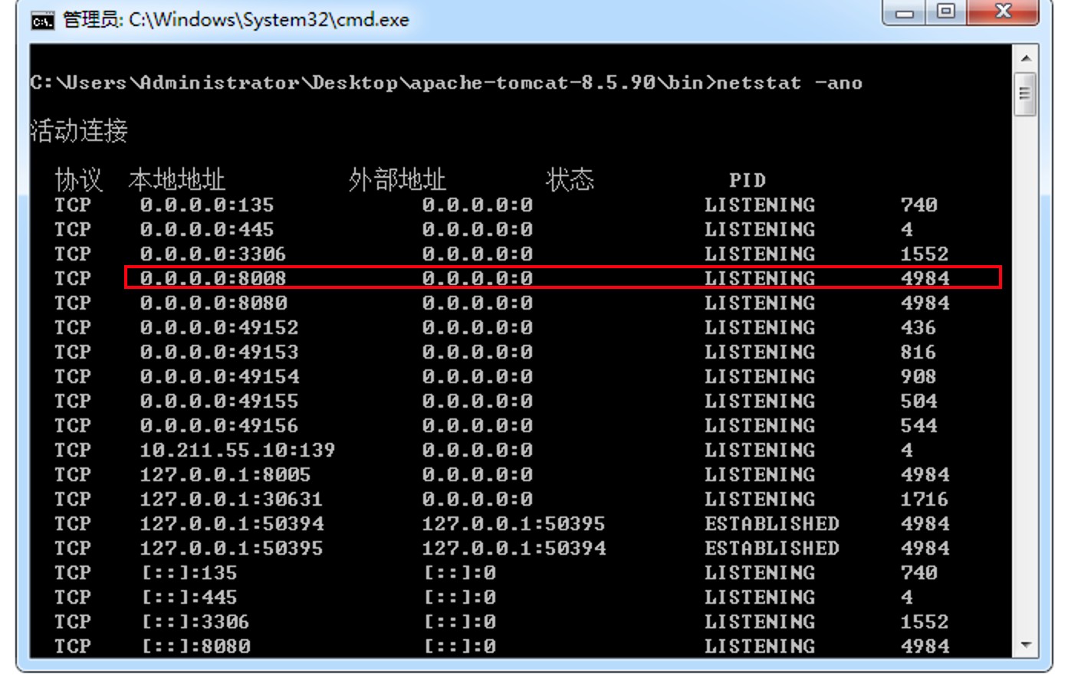The width and height of the screenshot is (1081, 682).
Task: Click PID 816 value
Action: click(x=918, y=352)
